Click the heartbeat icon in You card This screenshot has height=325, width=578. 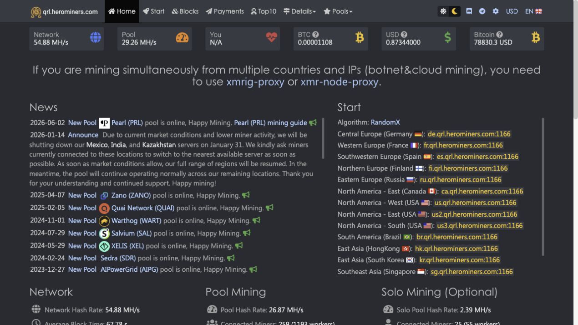(271, 38)
